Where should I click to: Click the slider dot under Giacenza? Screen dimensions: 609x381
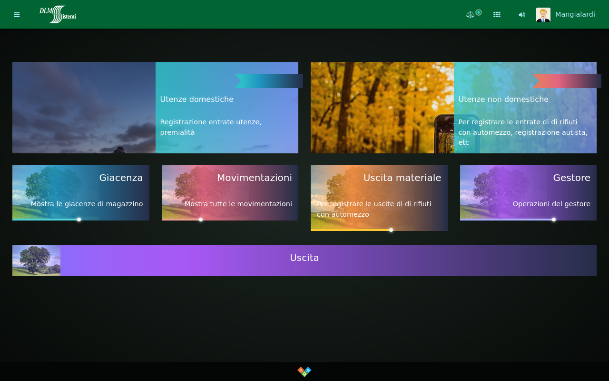coord(79,220)
